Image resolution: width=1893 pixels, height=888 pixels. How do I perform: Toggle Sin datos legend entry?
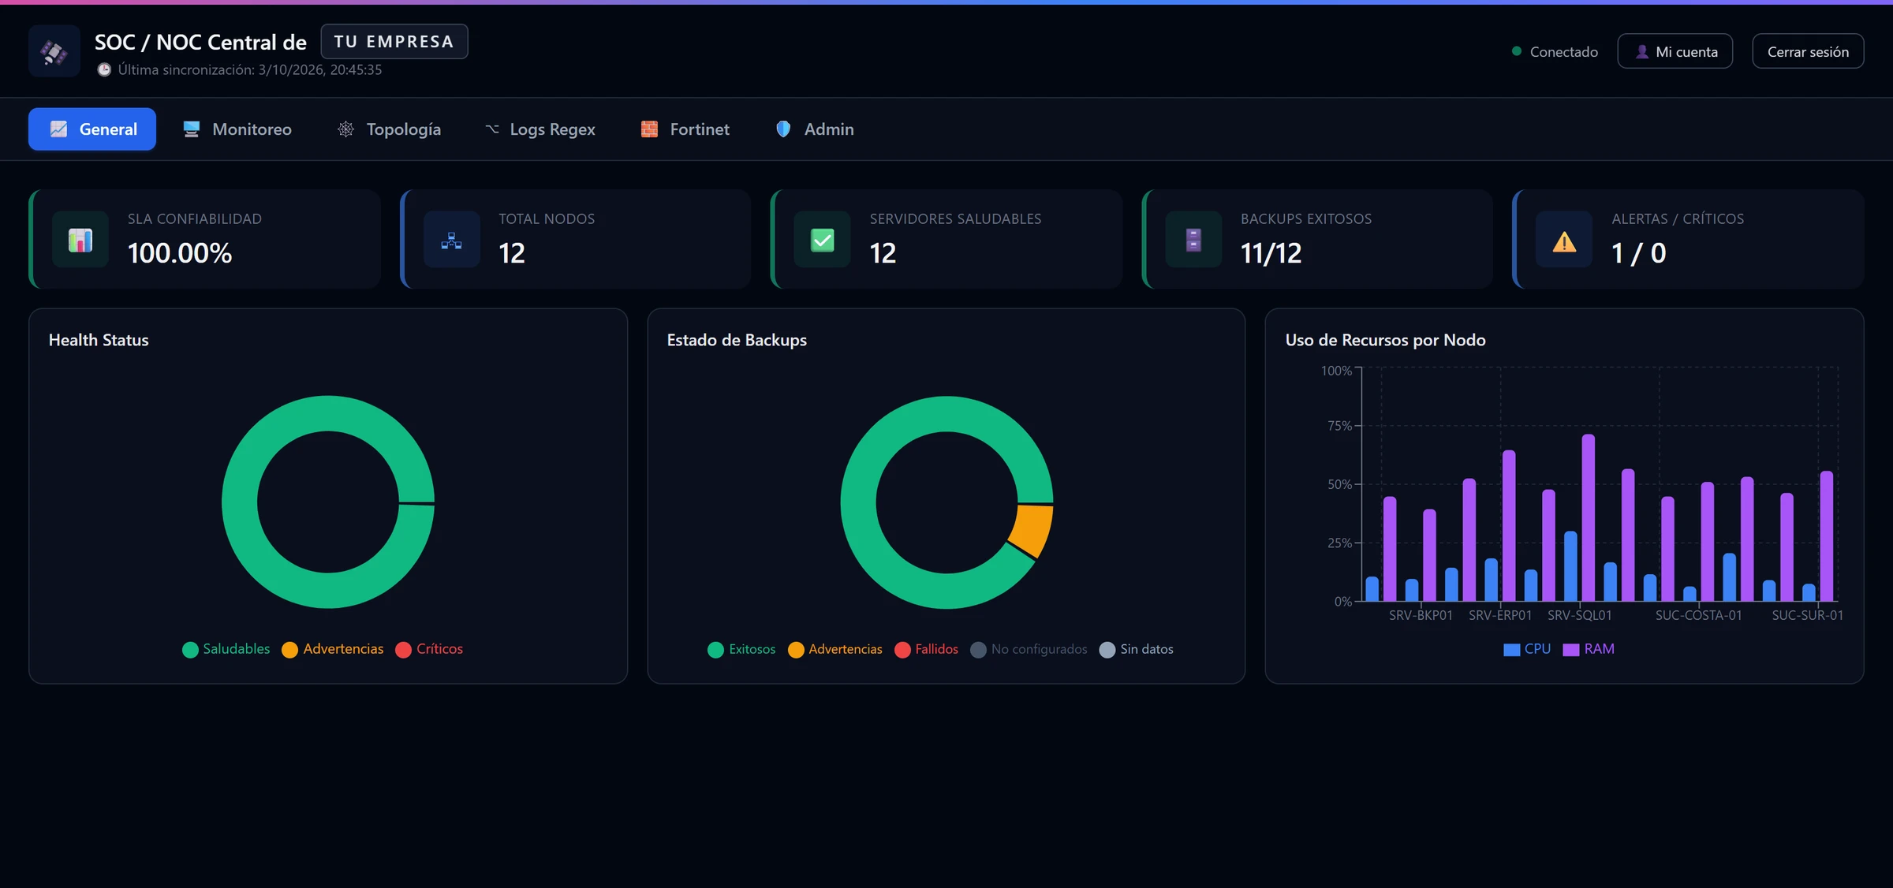[x=1137, y=650]
